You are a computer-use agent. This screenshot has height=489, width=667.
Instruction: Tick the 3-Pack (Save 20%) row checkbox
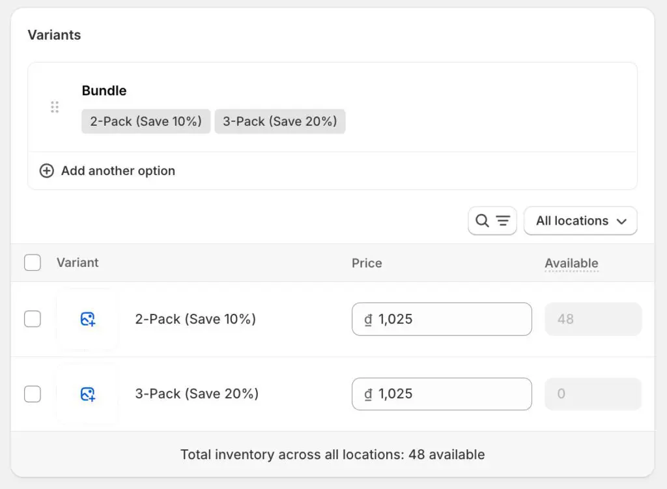(33, 394)
